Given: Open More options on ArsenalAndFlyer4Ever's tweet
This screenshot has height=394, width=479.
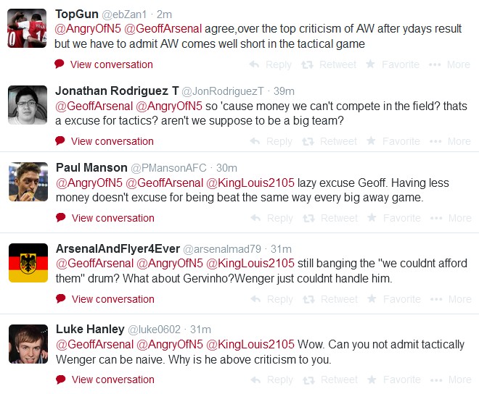Looking at the screenshot, I should 450,299.
